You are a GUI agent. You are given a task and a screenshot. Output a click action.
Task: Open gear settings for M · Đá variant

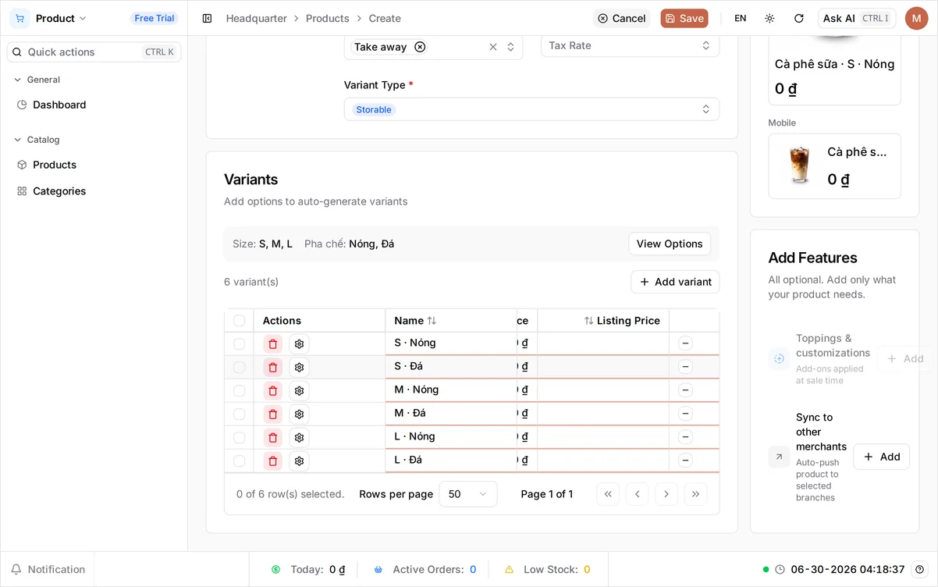tap(299, 414)
